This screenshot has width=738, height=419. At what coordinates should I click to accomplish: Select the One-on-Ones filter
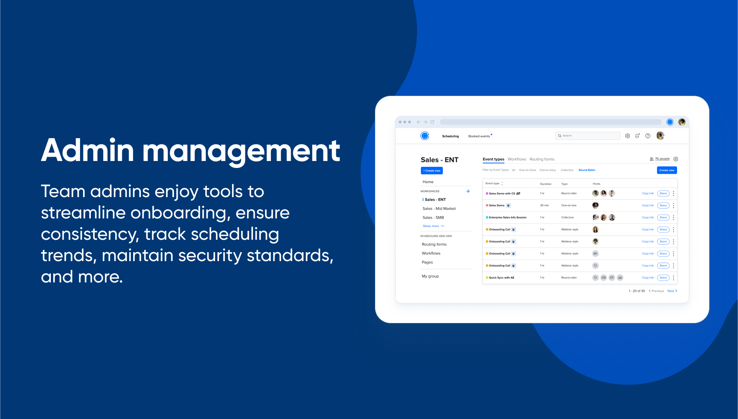tap(528, 170)
